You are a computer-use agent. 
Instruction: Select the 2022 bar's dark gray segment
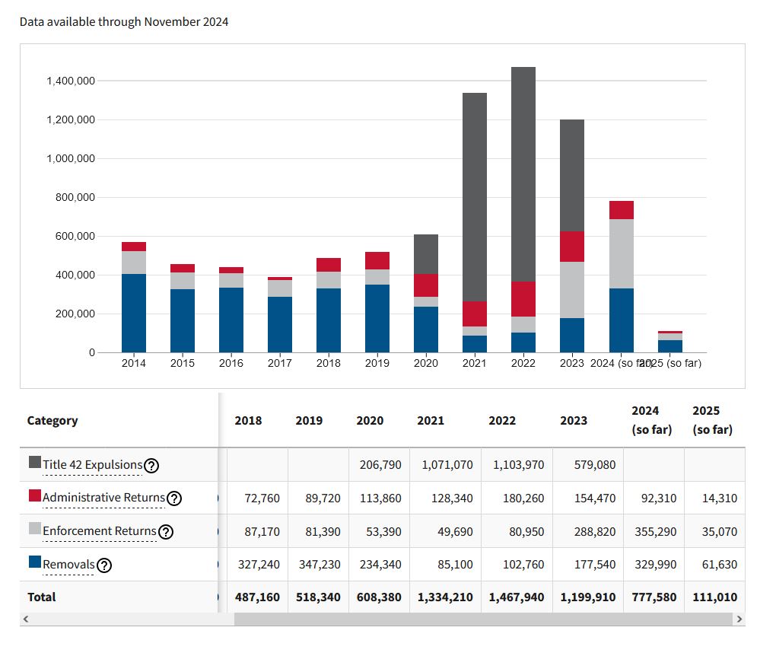[x=523, y=174]
